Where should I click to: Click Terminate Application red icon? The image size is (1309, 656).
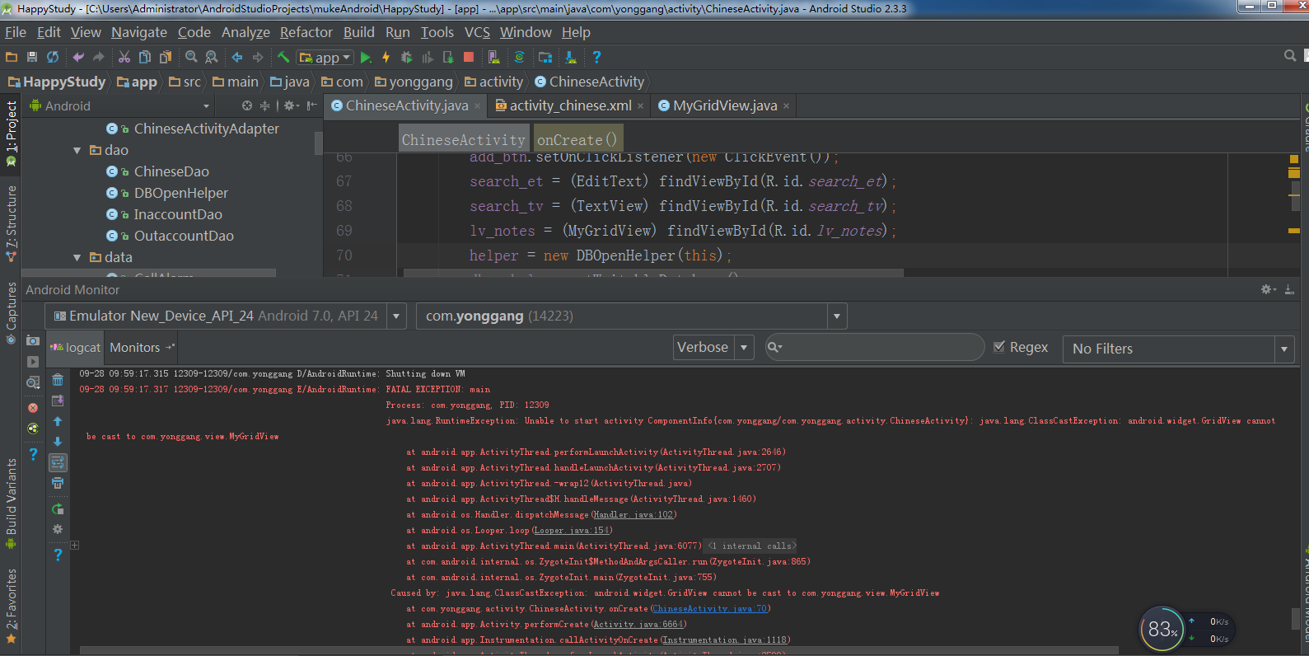(x=33, y=408)
